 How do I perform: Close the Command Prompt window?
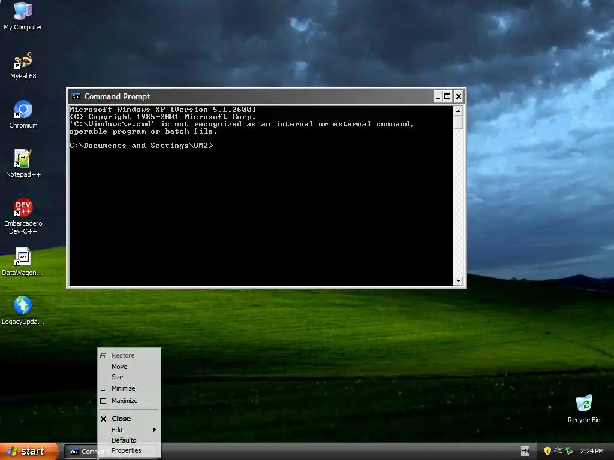(x=459, y=96)
